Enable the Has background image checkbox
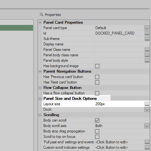The width and height of the screenshot is (151, 151). pyautogui.click(x=97, y=66)
